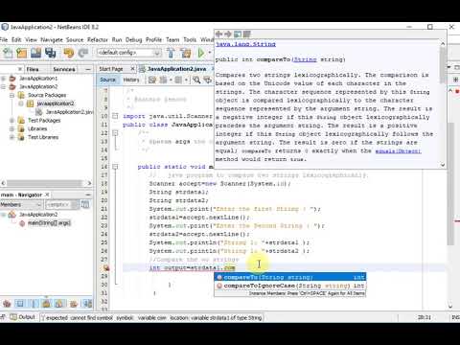Switch to the Files tab
Viewport: 460px width, 345px height.
(33, 69)
